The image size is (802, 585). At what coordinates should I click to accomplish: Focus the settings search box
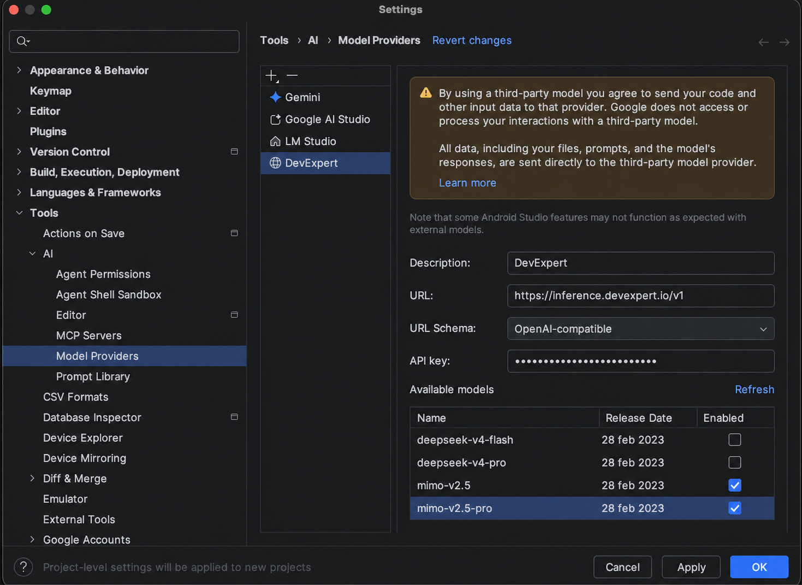click(124, 42)
